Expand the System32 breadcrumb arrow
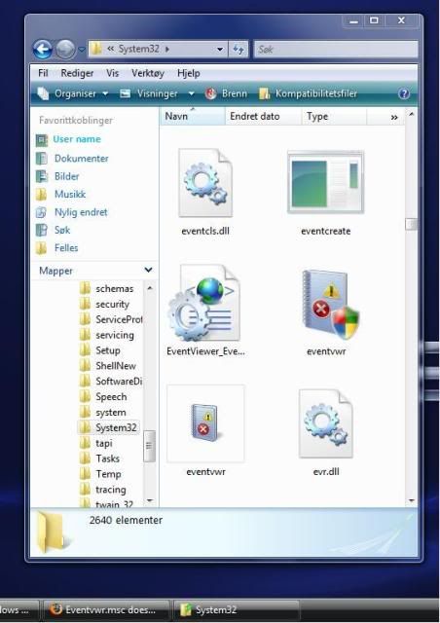Viewport: 440px width, 623px height. (167, 50)
